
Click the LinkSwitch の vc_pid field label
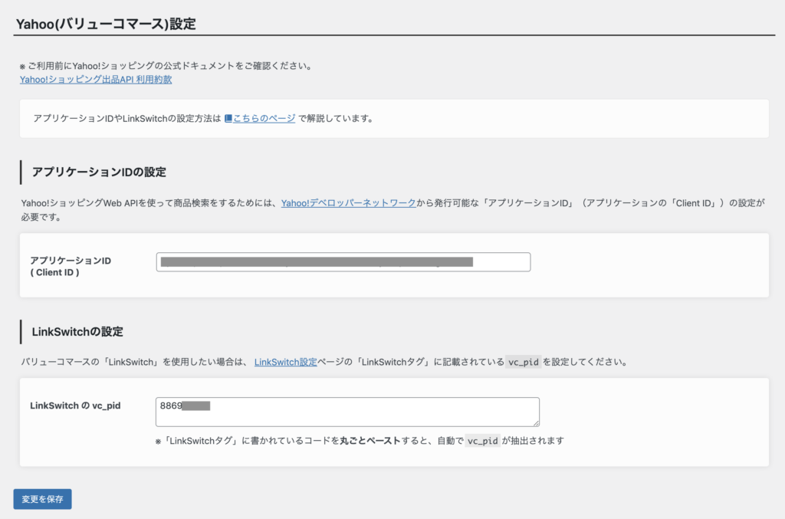click(75, 406)
